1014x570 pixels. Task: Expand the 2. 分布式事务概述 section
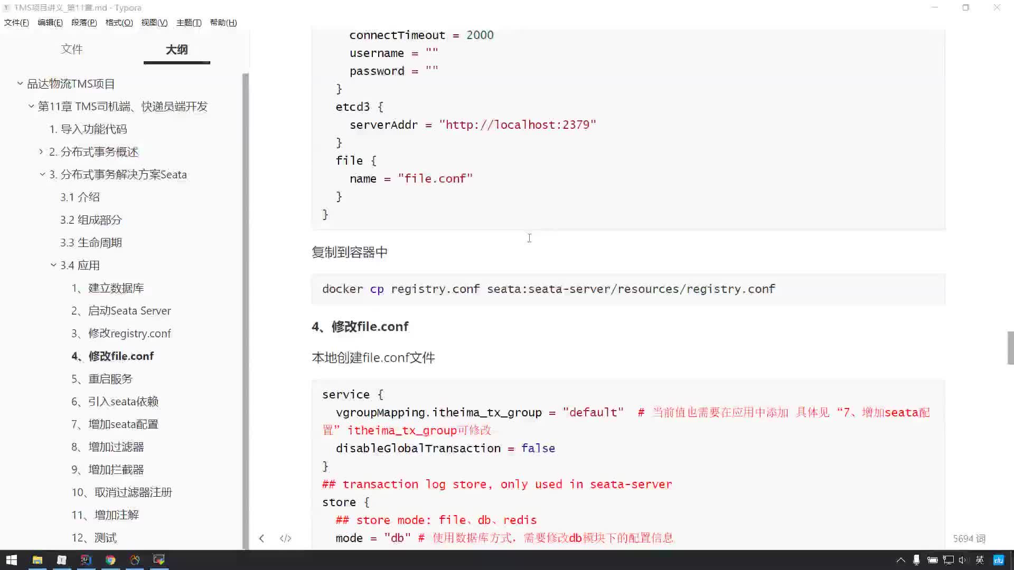(x=41, y=151)
